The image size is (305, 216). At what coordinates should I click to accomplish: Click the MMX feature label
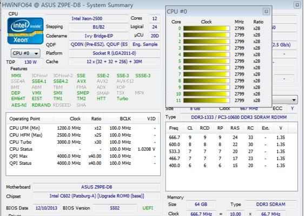16,76
